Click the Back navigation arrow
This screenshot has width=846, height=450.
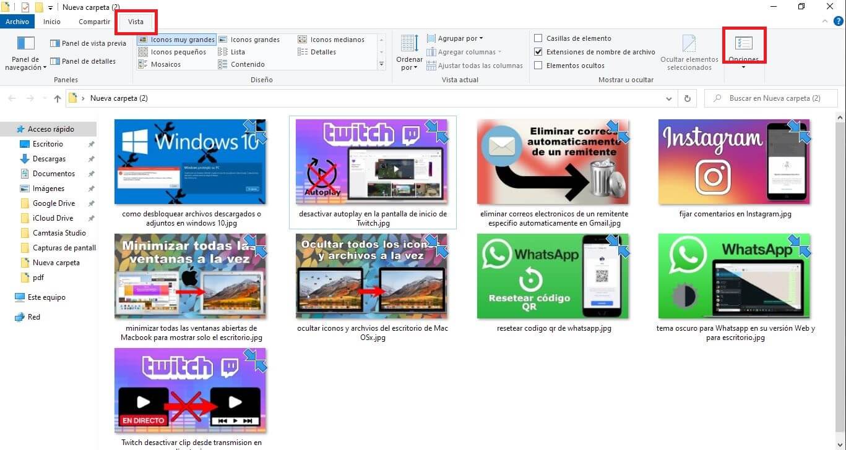pyautogui.click(x=12, y=98)
